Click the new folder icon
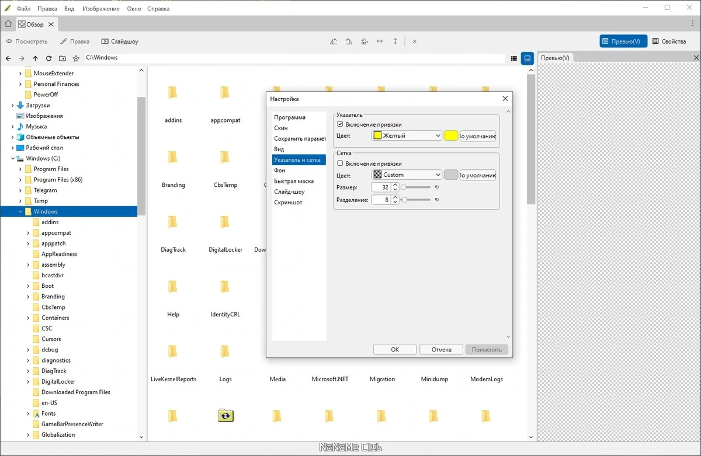Viewport: 701px width, 456px height. (63, 58)
